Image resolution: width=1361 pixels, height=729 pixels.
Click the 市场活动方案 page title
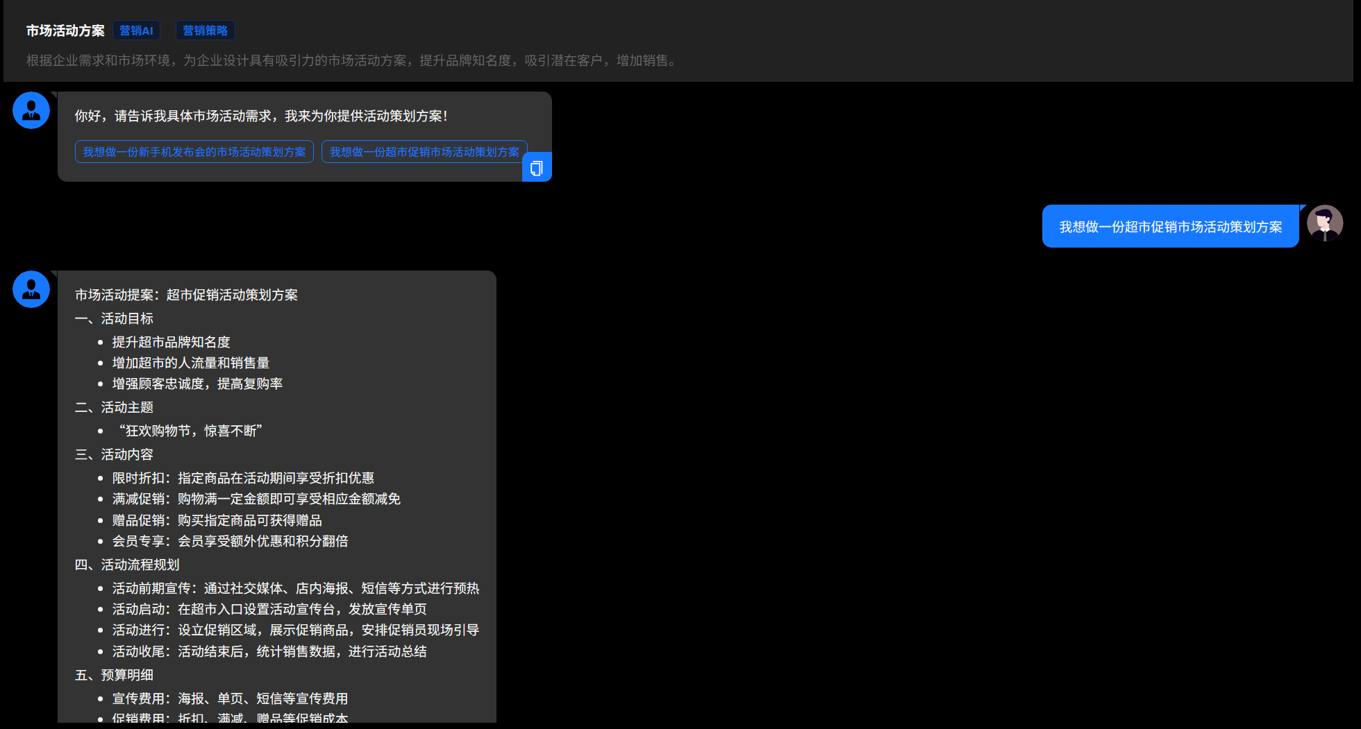point(65,31)
